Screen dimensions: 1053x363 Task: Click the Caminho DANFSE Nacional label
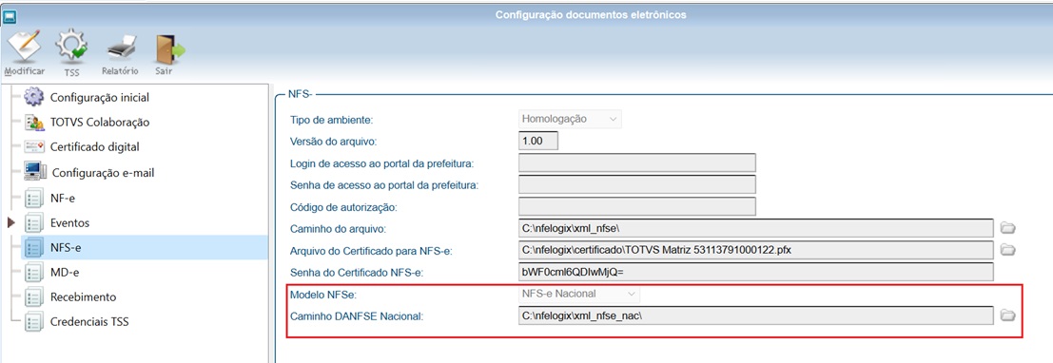pyautogui.click(x=357, y=316)
